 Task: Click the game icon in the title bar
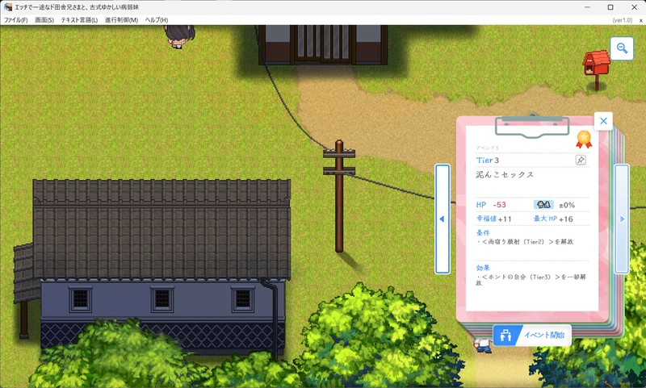(8, 6)
